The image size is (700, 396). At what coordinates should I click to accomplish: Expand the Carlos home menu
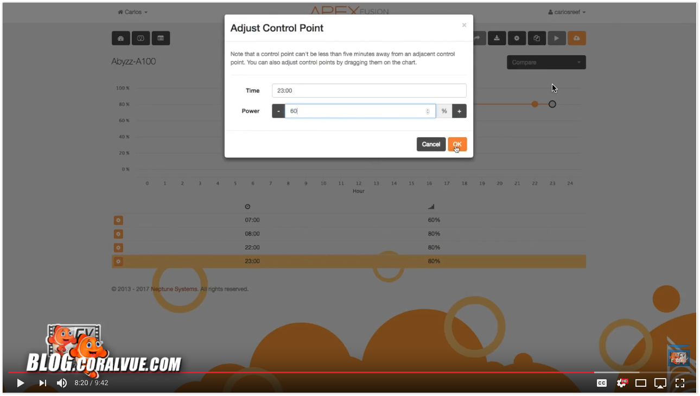coord(133,12)
